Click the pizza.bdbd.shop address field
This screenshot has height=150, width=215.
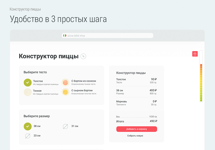tap(107, 36)
